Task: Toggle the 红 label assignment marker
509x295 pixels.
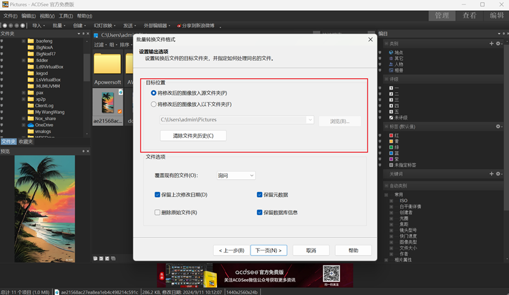Action: 380,135
